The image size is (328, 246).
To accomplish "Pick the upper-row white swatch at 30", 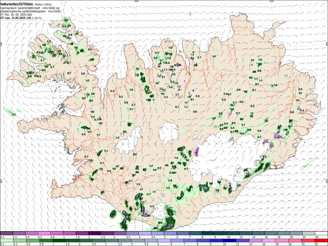I will (x=321, y=233).
